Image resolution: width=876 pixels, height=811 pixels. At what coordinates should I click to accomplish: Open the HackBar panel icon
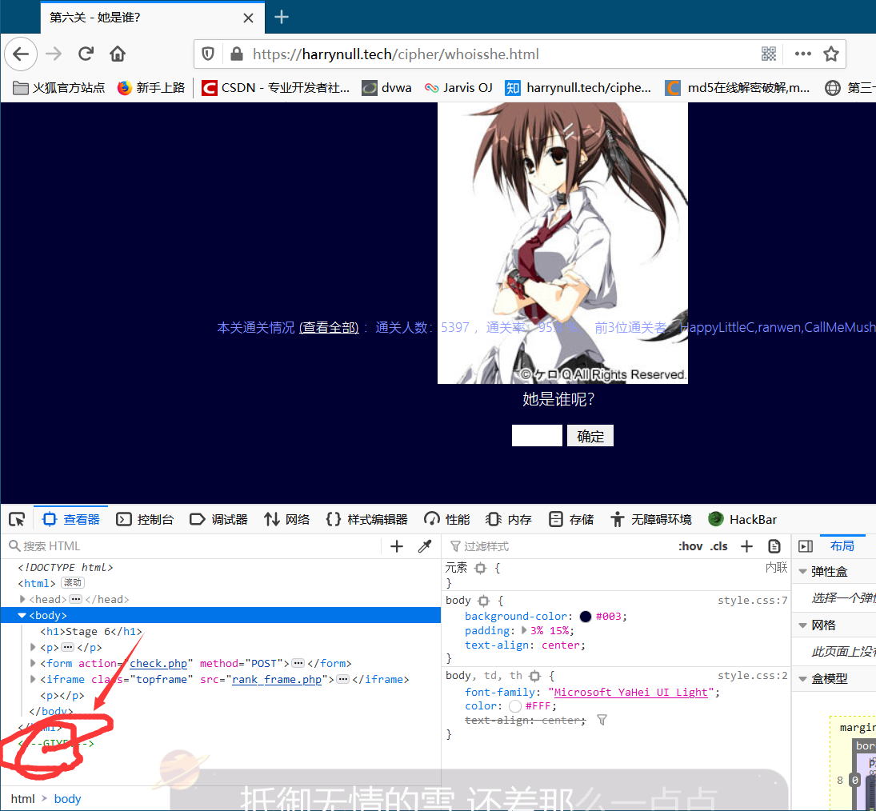tap(714, 519)
